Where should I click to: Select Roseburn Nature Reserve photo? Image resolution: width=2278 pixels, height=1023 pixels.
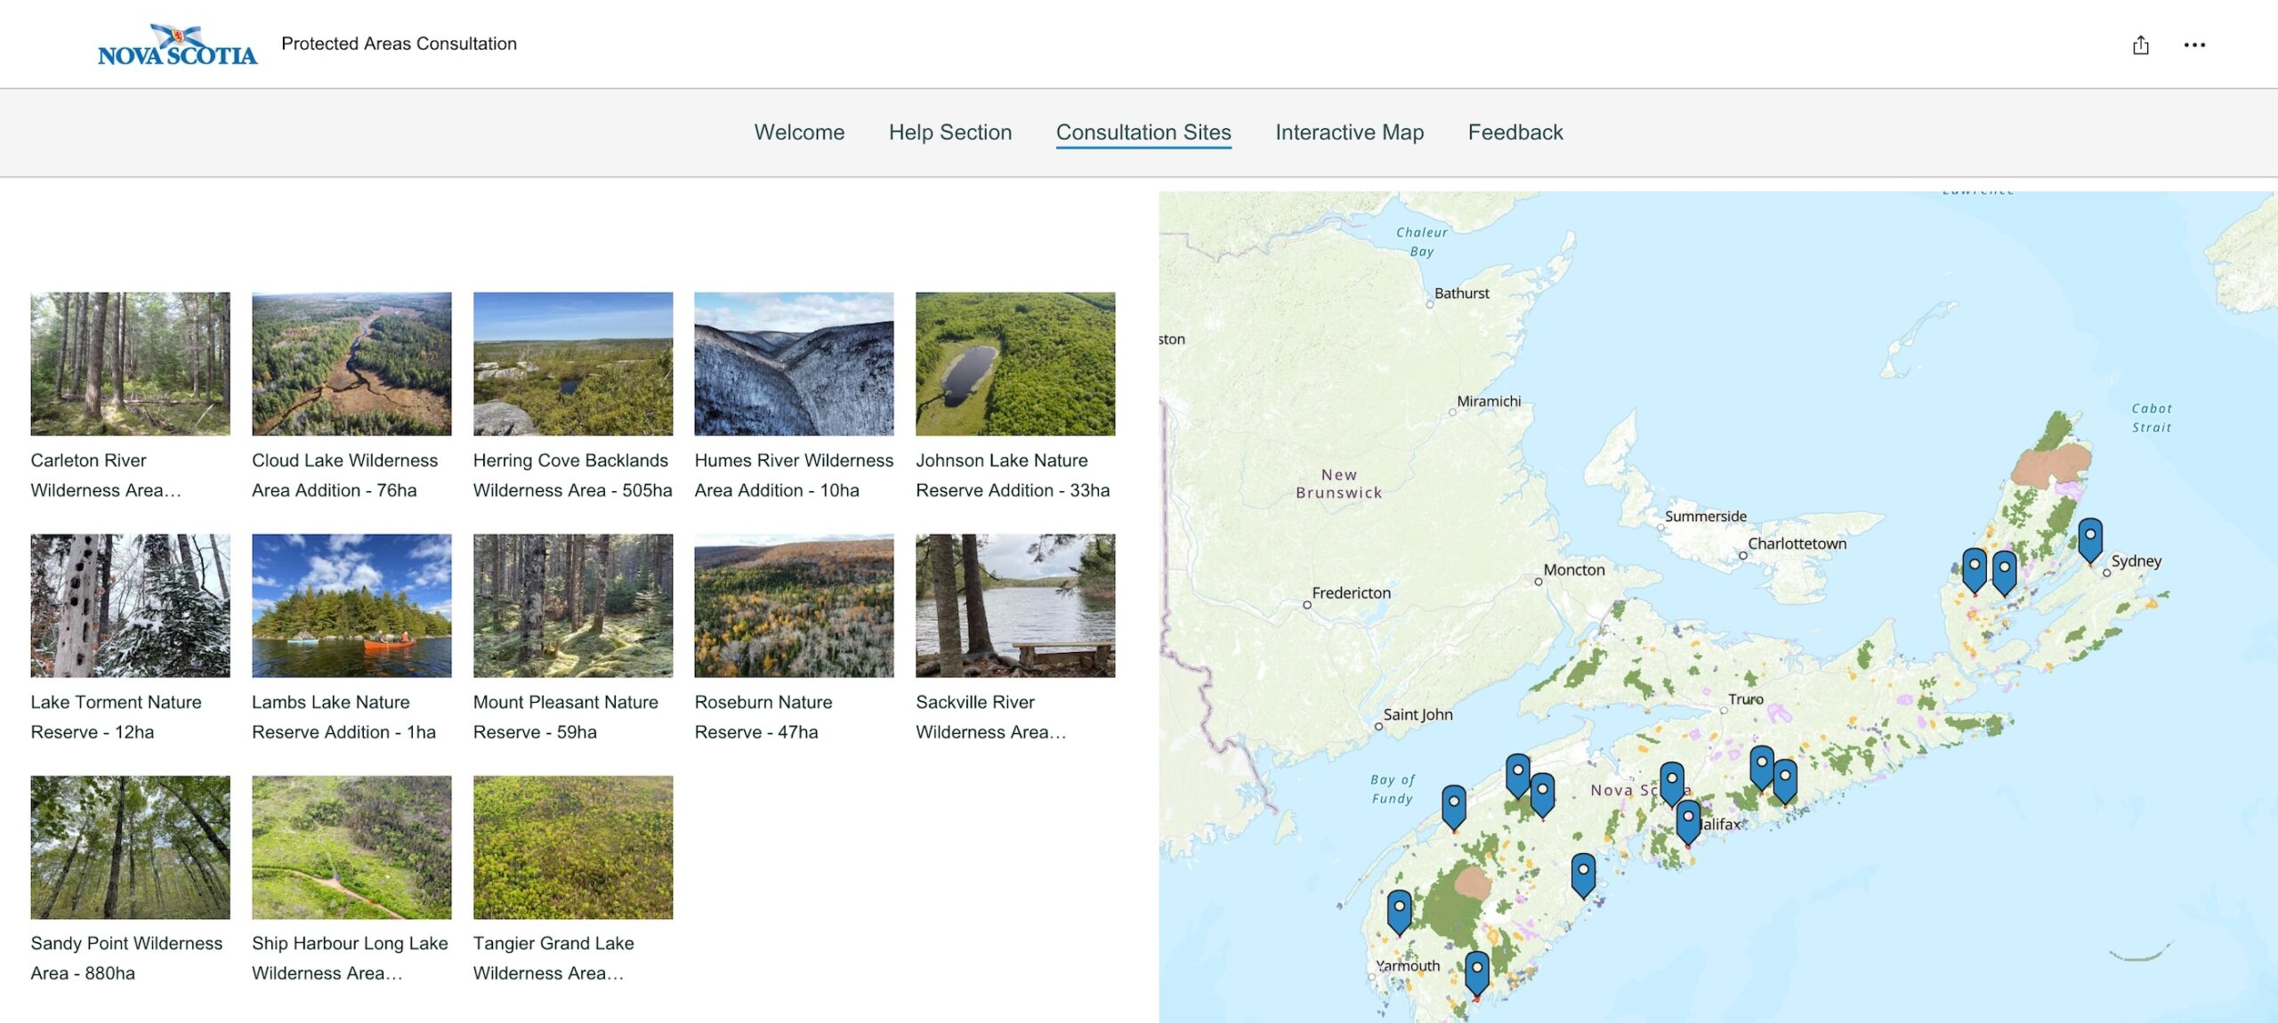794,606
